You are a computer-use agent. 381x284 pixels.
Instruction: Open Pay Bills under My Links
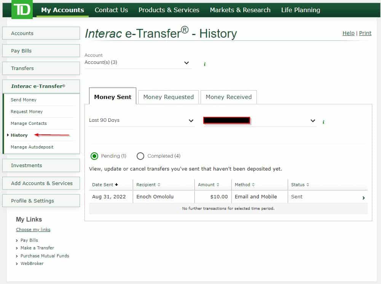coord(29,240)
